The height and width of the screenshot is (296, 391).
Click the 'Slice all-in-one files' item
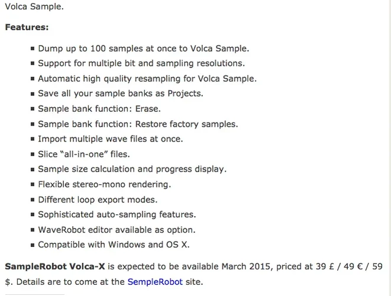point(83,154)
